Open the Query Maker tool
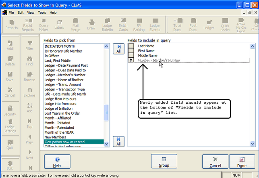Screen dimensions: 259x178 (44, 24)
